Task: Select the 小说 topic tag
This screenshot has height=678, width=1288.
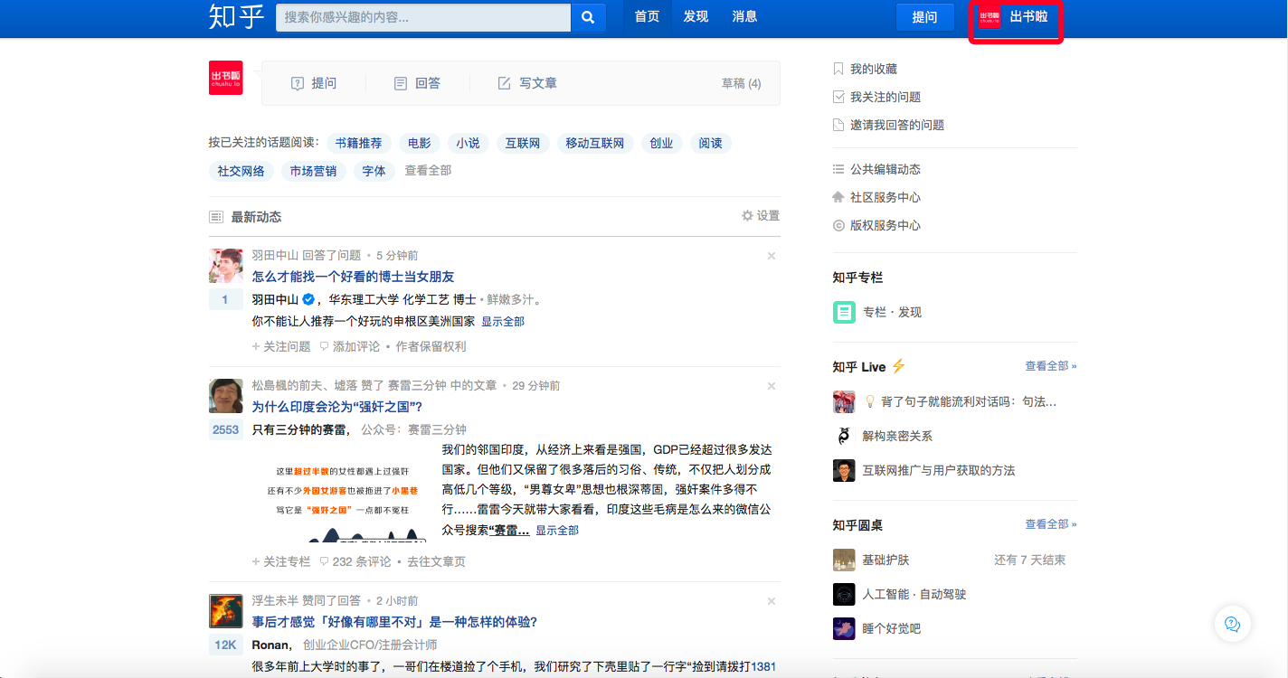Action: pos(468,143)
